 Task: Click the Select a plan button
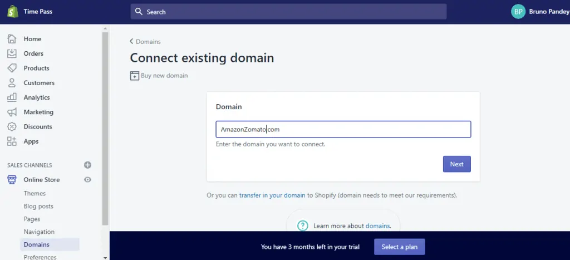399,247
